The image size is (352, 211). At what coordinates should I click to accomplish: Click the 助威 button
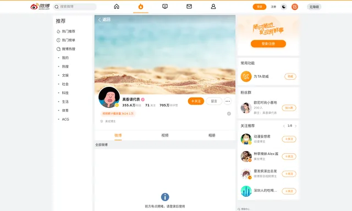click(x=290, y=76)
